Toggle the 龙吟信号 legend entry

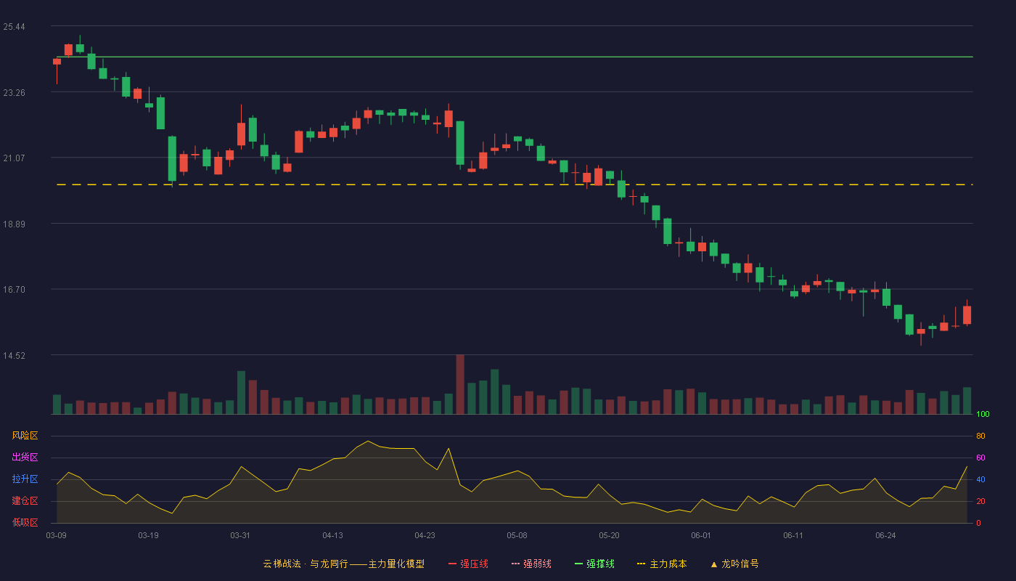click(x=734, y=564)
